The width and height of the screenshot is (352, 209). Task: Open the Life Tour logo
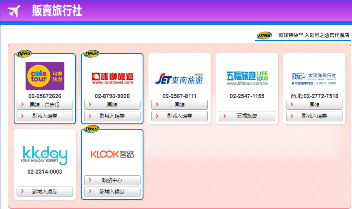[x=247, y=78]
